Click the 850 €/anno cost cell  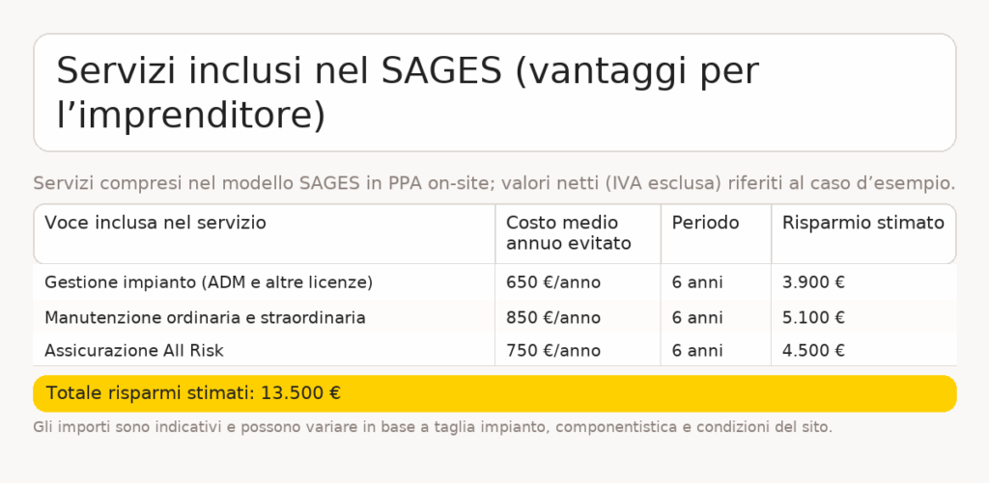pos(578,317)
